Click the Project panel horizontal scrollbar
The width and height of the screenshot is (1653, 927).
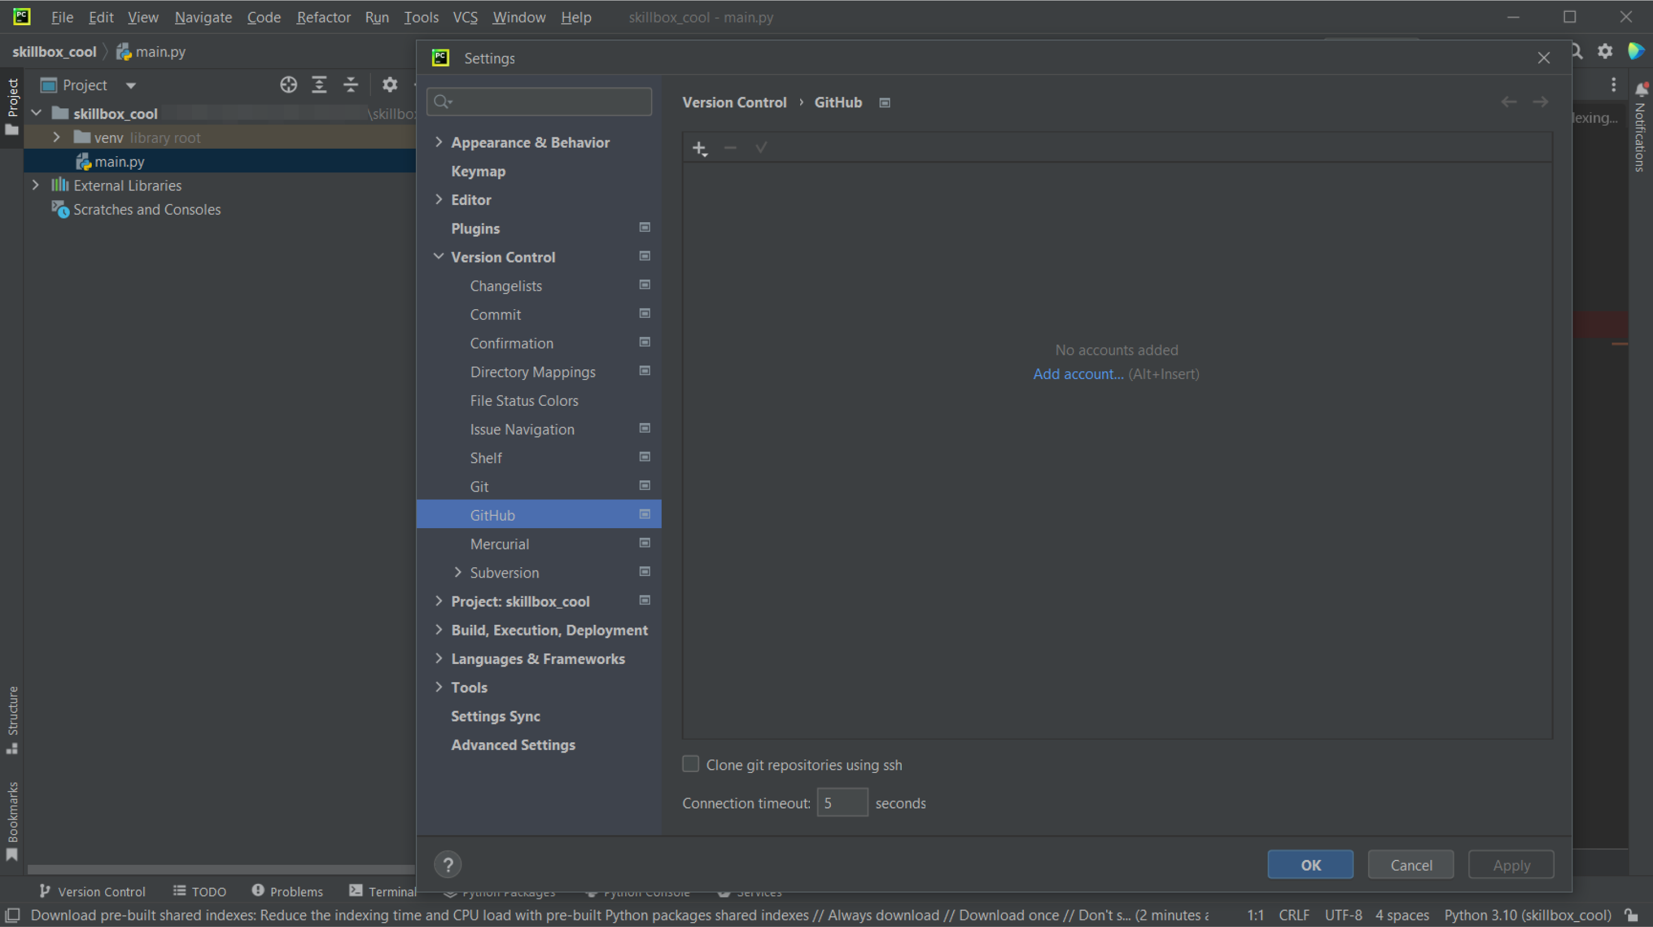[221, 870]
